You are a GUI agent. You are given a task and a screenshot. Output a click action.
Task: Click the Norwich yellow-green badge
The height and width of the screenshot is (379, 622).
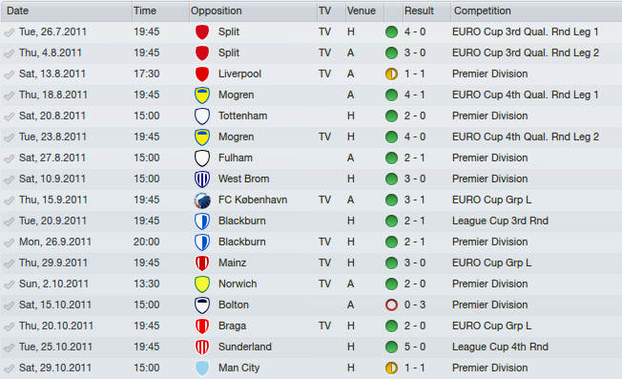[202, 284]
